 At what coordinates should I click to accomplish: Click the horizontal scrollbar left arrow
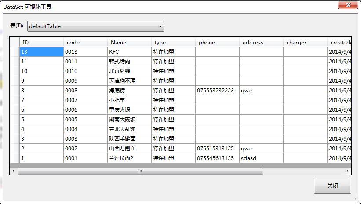13,171
